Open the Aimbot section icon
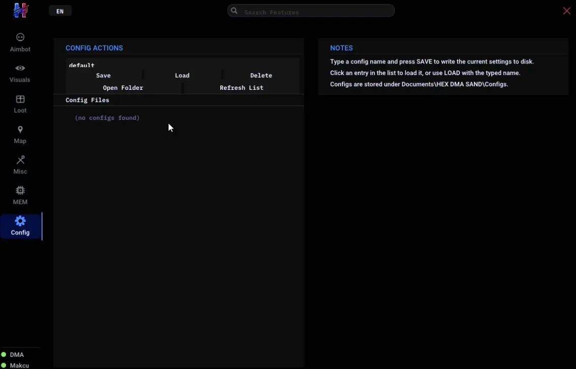The height and width of the screenshot is (369, 576). pyautogui.click(x=20, y=37)
